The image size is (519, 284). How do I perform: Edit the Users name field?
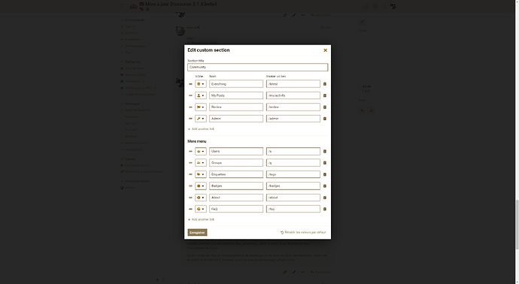click(x=236, y=152)
